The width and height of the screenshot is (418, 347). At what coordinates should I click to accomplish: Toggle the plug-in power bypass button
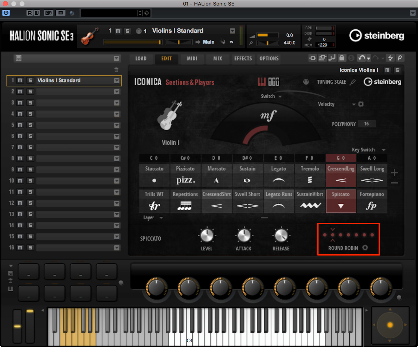6,13
